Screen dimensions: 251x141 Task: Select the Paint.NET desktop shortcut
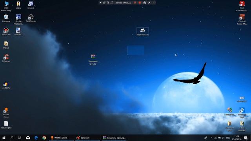18,31
